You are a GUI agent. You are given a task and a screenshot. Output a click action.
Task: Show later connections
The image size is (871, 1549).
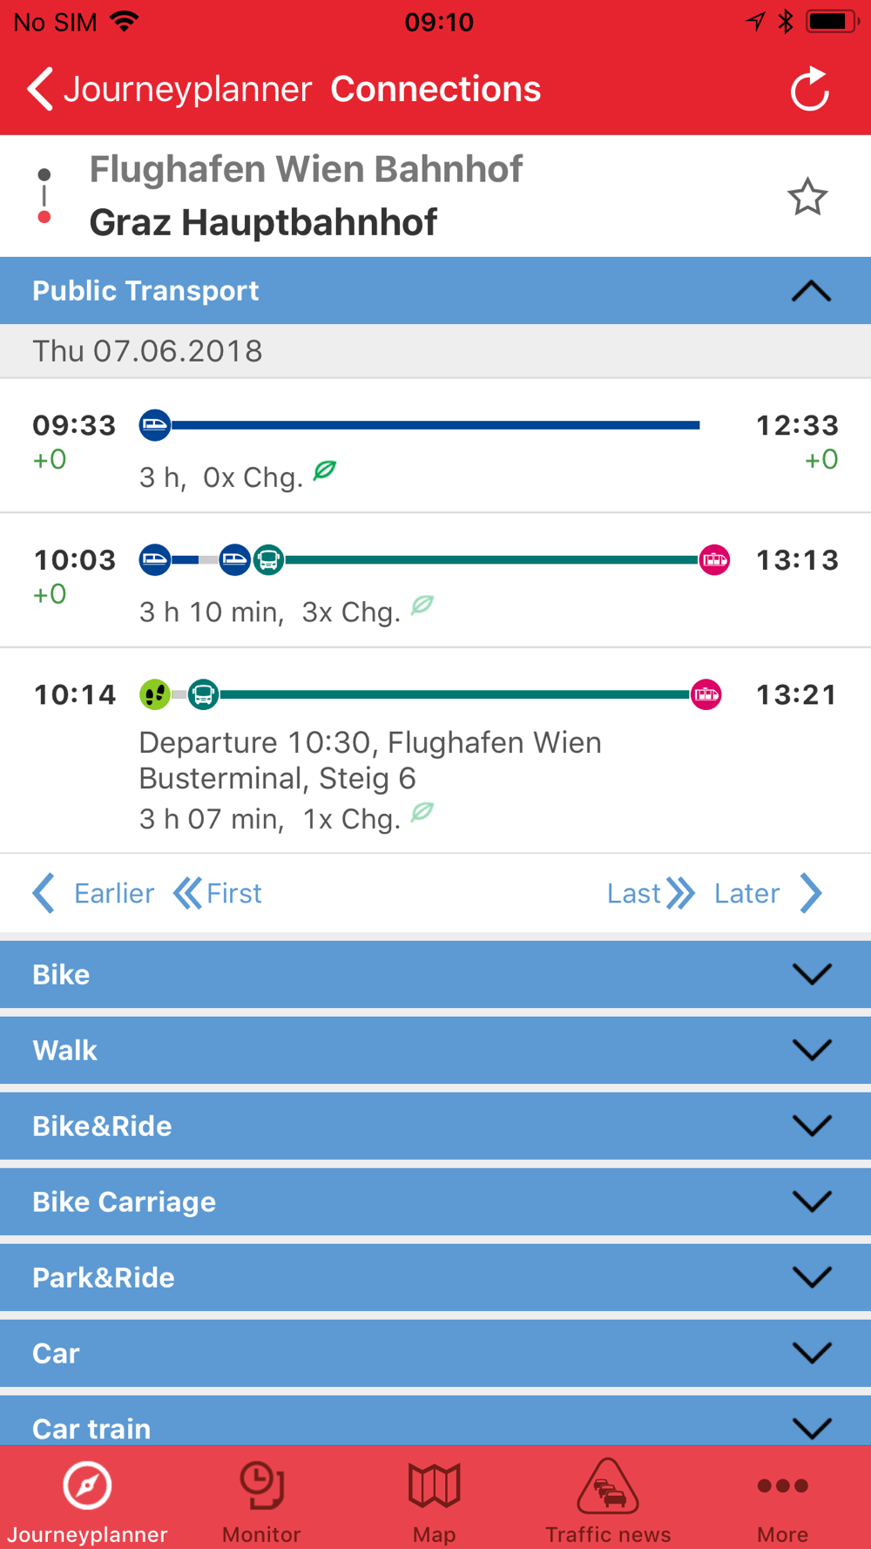[x=766, y=893]
